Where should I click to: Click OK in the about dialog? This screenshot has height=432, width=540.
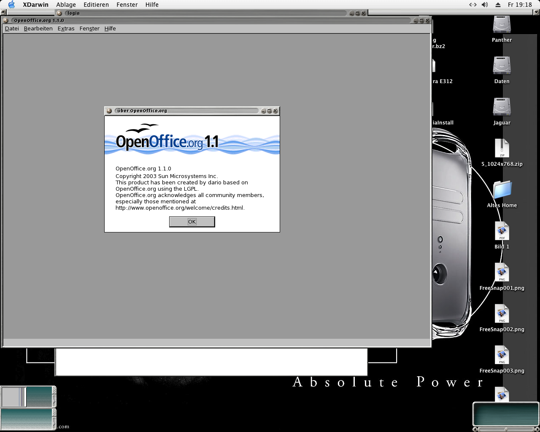click(192, 222)
